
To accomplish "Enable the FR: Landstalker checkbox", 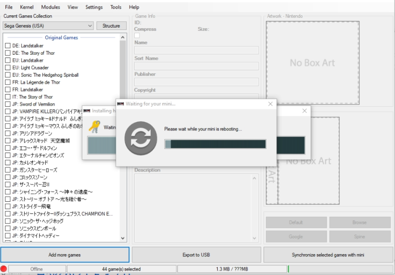I will point(8,90).
